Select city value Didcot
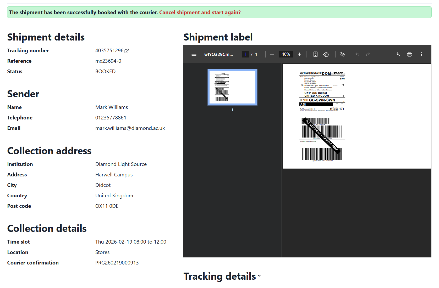 pyautogui.click(x=103, y=185)
